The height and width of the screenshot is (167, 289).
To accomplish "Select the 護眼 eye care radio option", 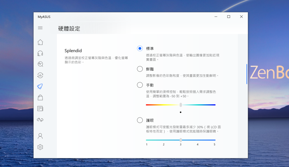I will tap(140, 120).
